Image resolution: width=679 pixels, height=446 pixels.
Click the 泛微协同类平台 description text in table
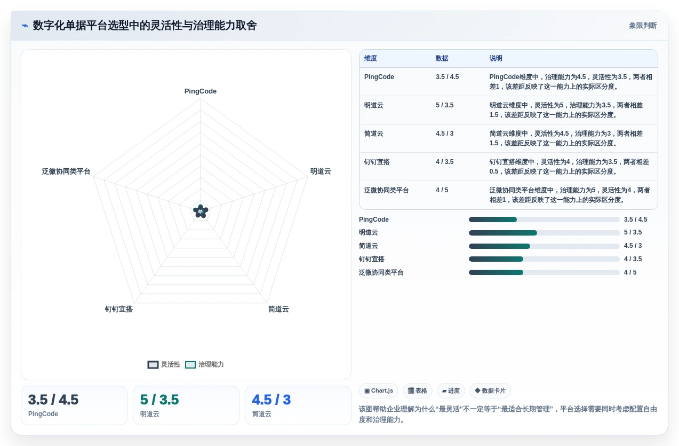[x=571, y=195]
